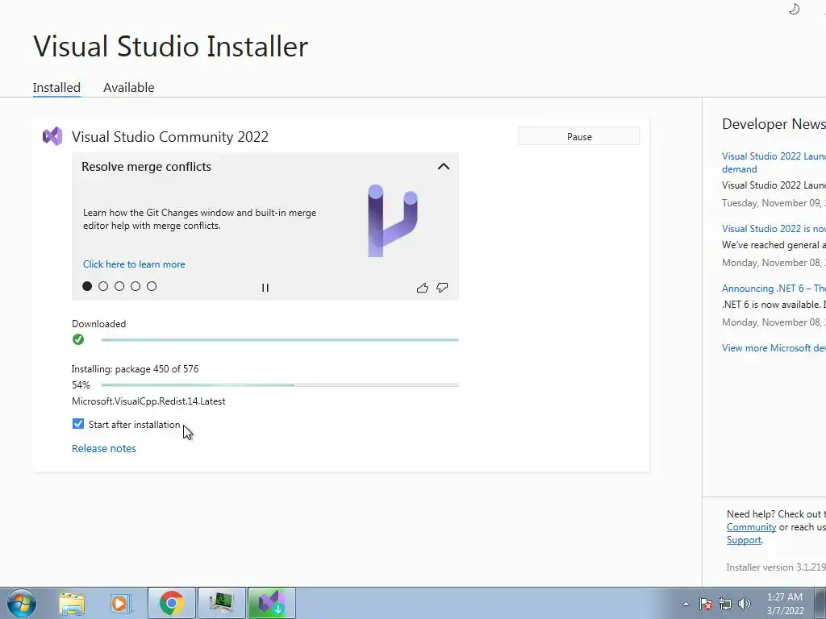Toggle the dark theme moon icon
This screenshot has width=826, height=619.
(794, 9)
